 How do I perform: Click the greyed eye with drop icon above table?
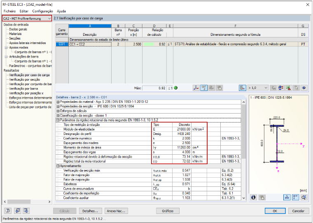coord(220,88)
